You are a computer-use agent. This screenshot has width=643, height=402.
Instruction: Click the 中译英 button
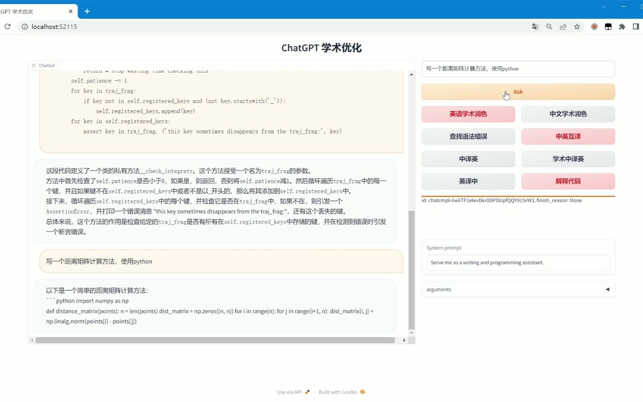pyautogui.click(x=468, y=159)
